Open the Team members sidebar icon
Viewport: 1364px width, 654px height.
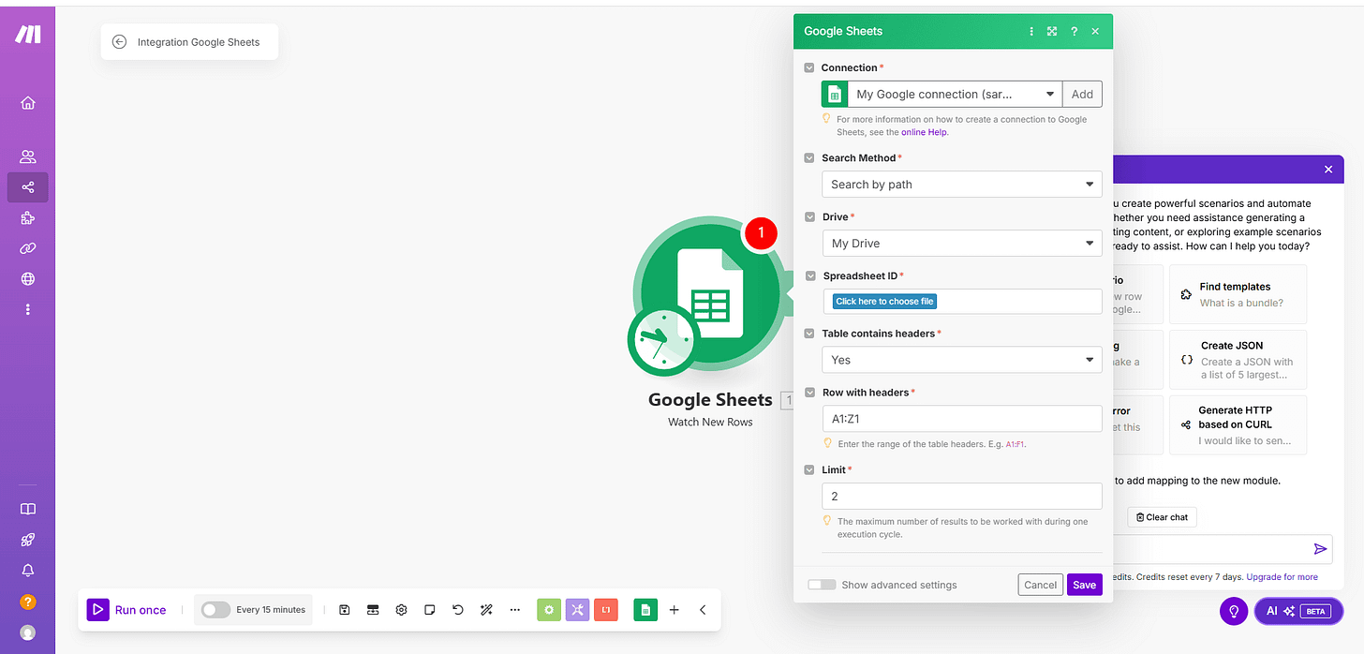[27, 156]
